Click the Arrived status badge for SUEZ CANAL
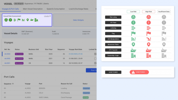Screen dimensions: 178x100 [x=86, y=97]
